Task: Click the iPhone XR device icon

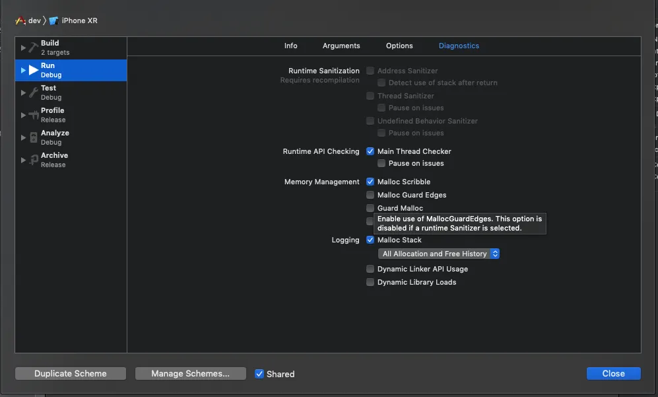Action: click(x=54, y=20)
